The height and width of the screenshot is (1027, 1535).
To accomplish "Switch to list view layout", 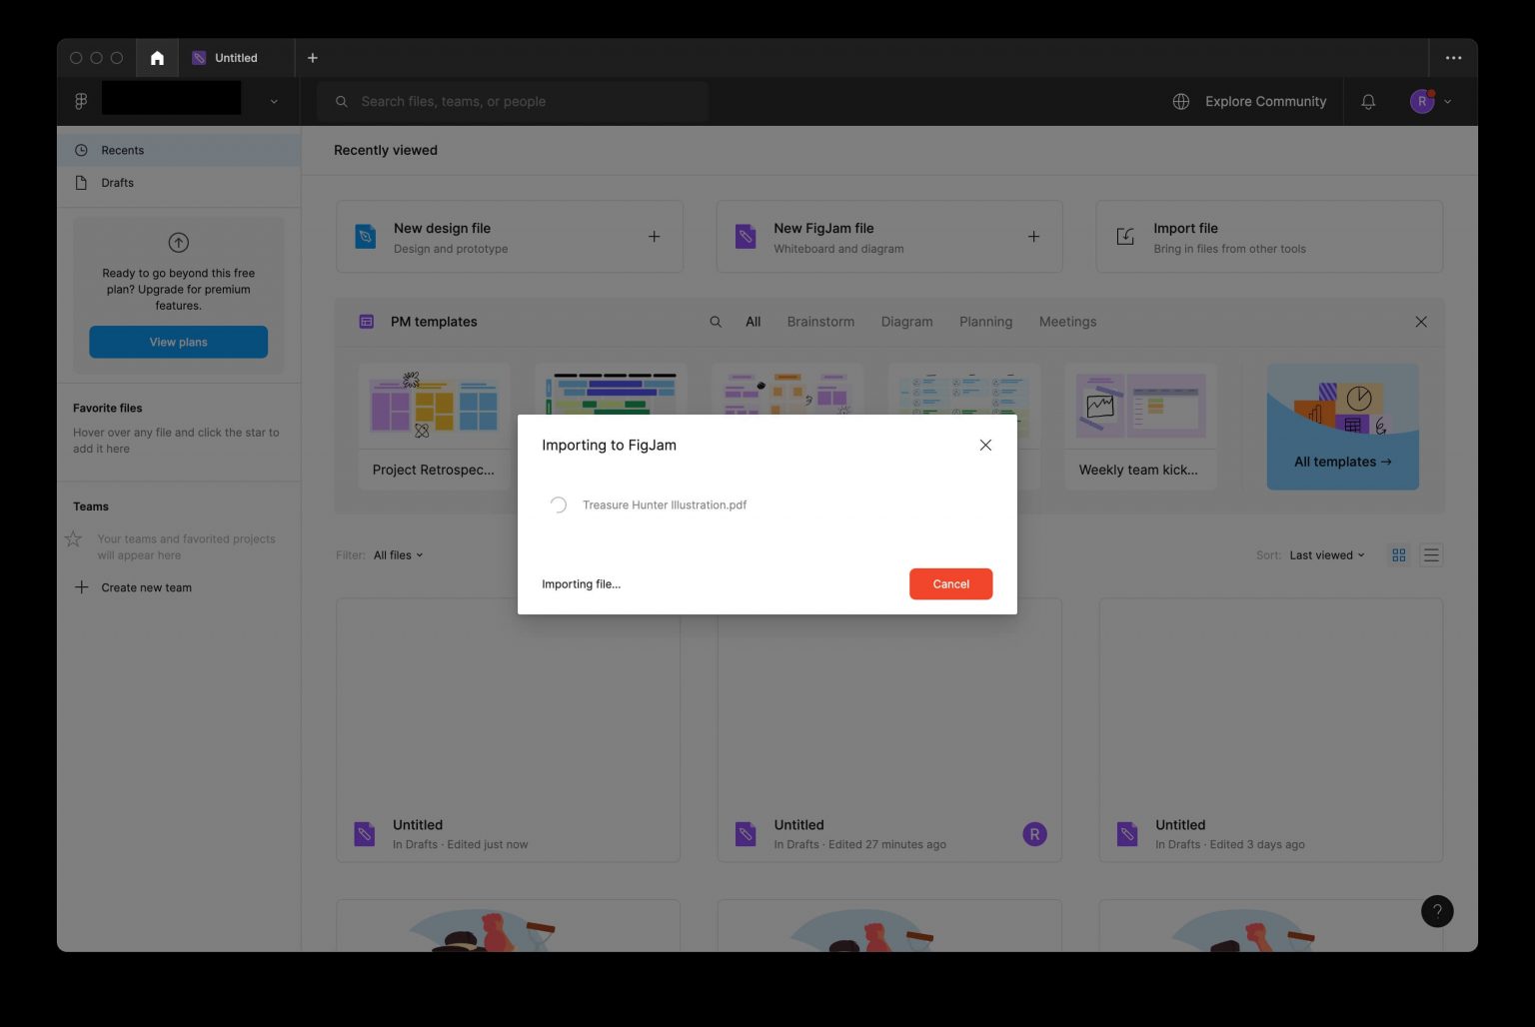I will point(1431,554).
